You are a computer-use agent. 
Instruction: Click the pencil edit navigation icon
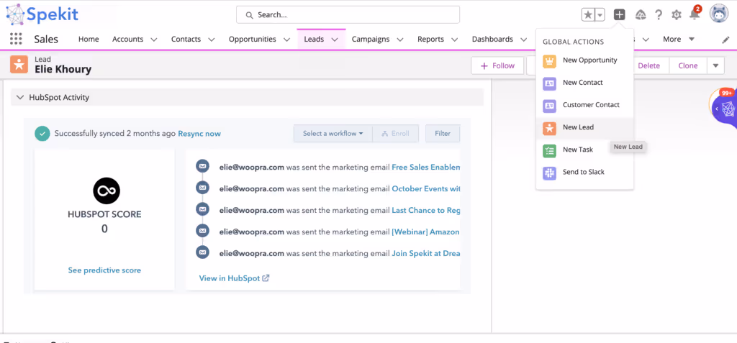click(725, 40)
